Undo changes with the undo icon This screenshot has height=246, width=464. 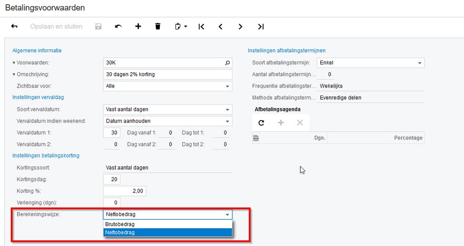(118, 27)
